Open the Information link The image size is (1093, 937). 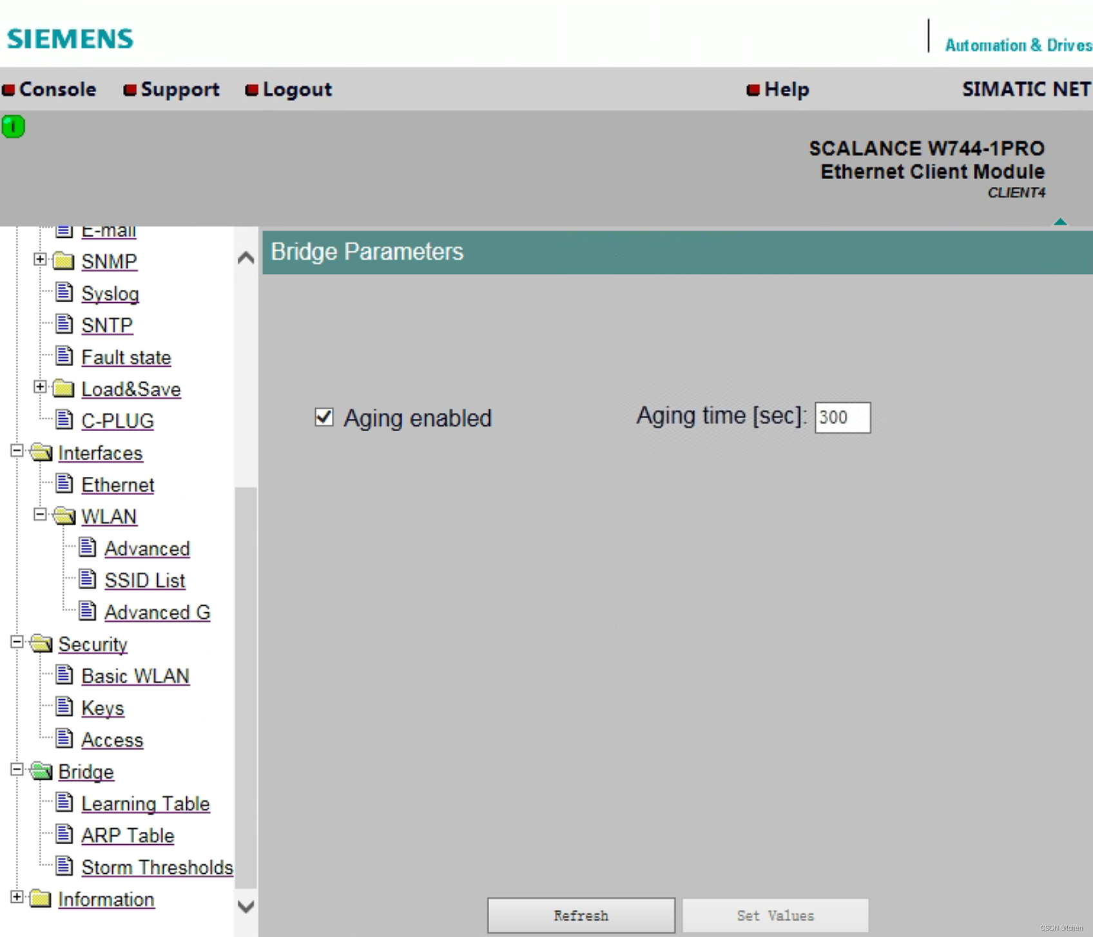pos(106,900)
